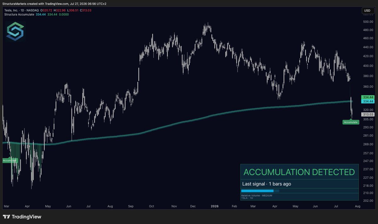Image resolution: width=378 pixels, height=224 pixels.
Task: Click the 460.00 price axis label
Action: (368, 39)
